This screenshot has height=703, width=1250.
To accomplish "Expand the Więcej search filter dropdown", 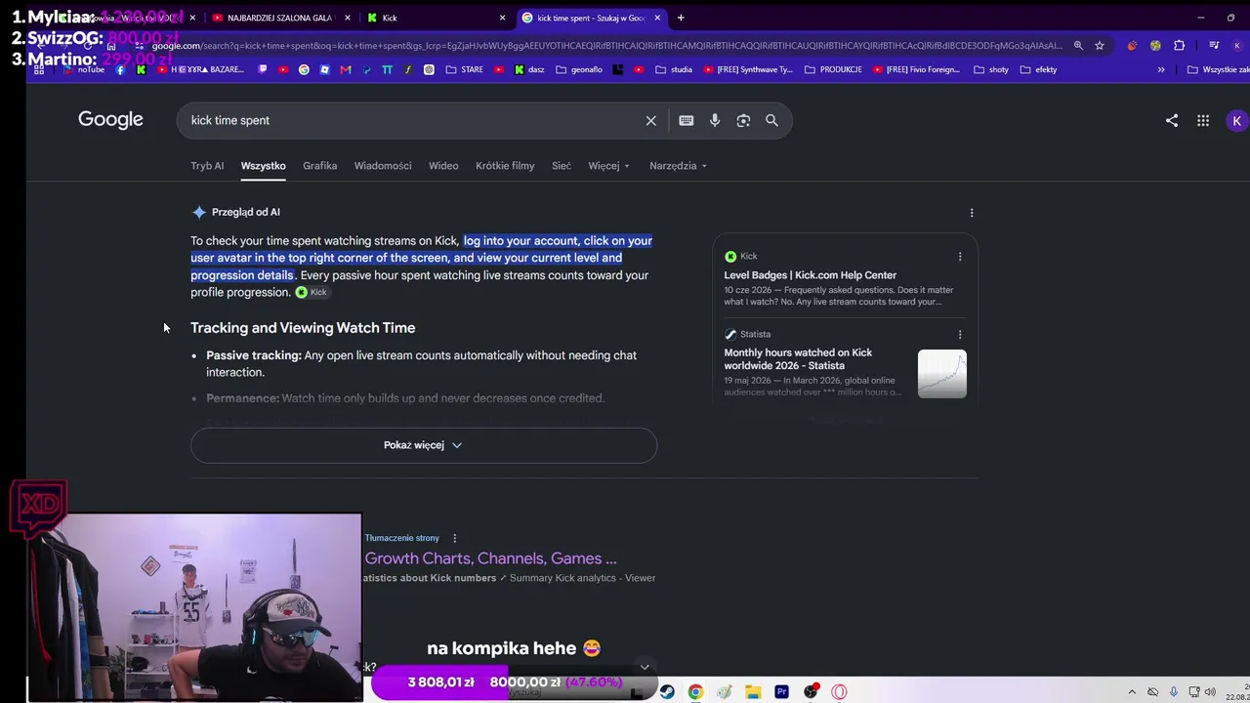I will pyautogui.click(x=608, y=166).
